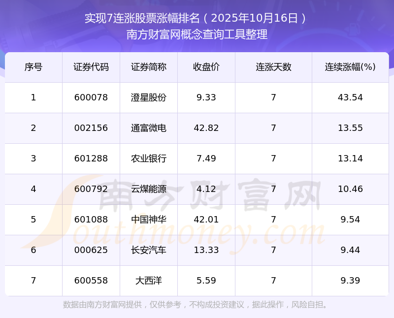
Task: Click the 连涨天数 value in 农业银行's row
Action: coord(273,159)
